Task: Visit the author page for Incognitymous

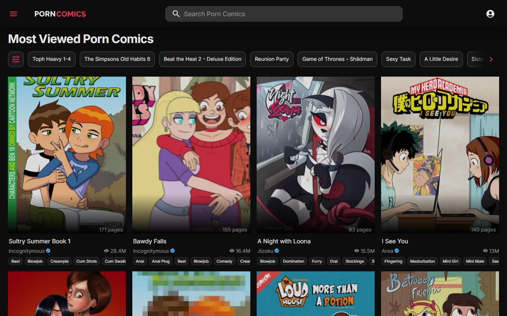Action: [27, 251]
